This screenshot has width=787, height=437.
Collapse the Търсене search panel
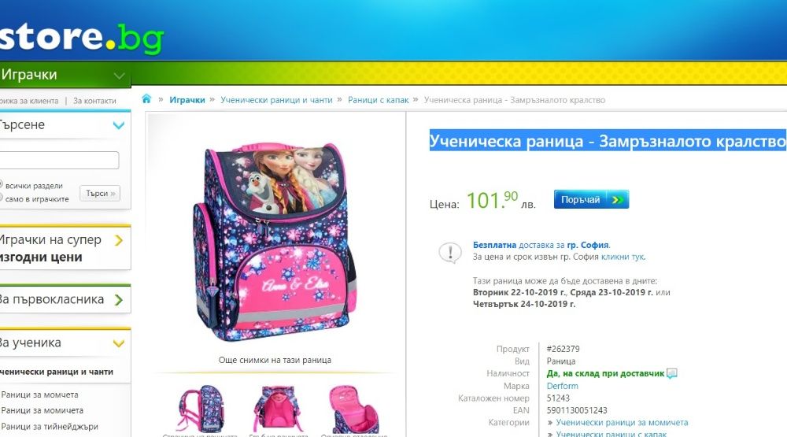click(x=119, y=125)
